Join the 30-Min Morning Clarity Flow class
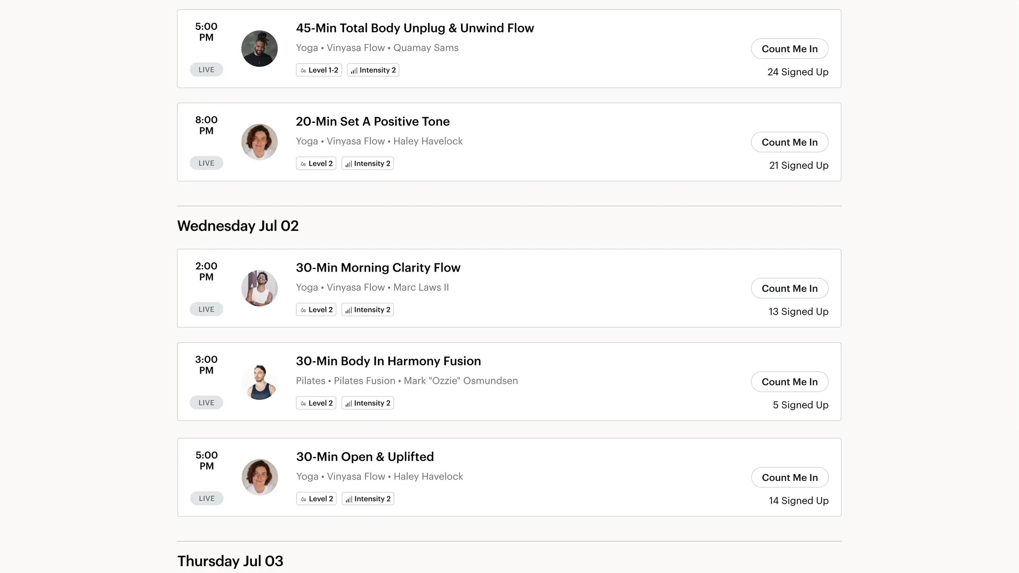Image resolution: width=1019 pixels, height=573 pixels. 789,288
